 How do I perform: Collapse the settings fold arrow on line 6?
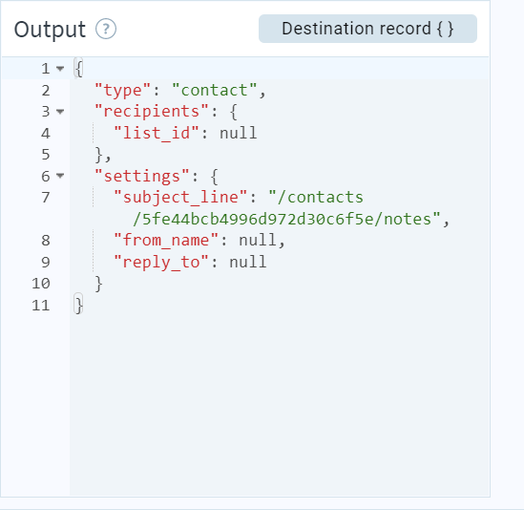60,176
